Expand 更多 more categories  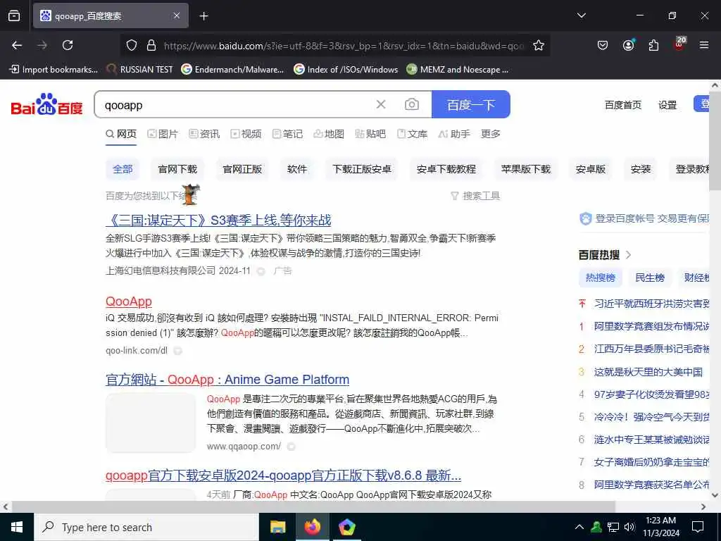[491, 134]
